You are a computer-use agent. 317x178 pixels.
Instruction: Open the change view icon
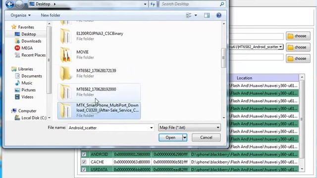pyautogui.click(x=188, y=15)
